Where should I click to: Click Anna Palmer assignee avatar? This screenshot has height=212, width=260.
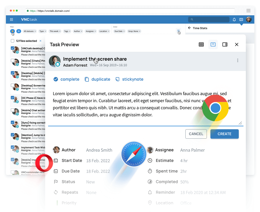(150, 150)
